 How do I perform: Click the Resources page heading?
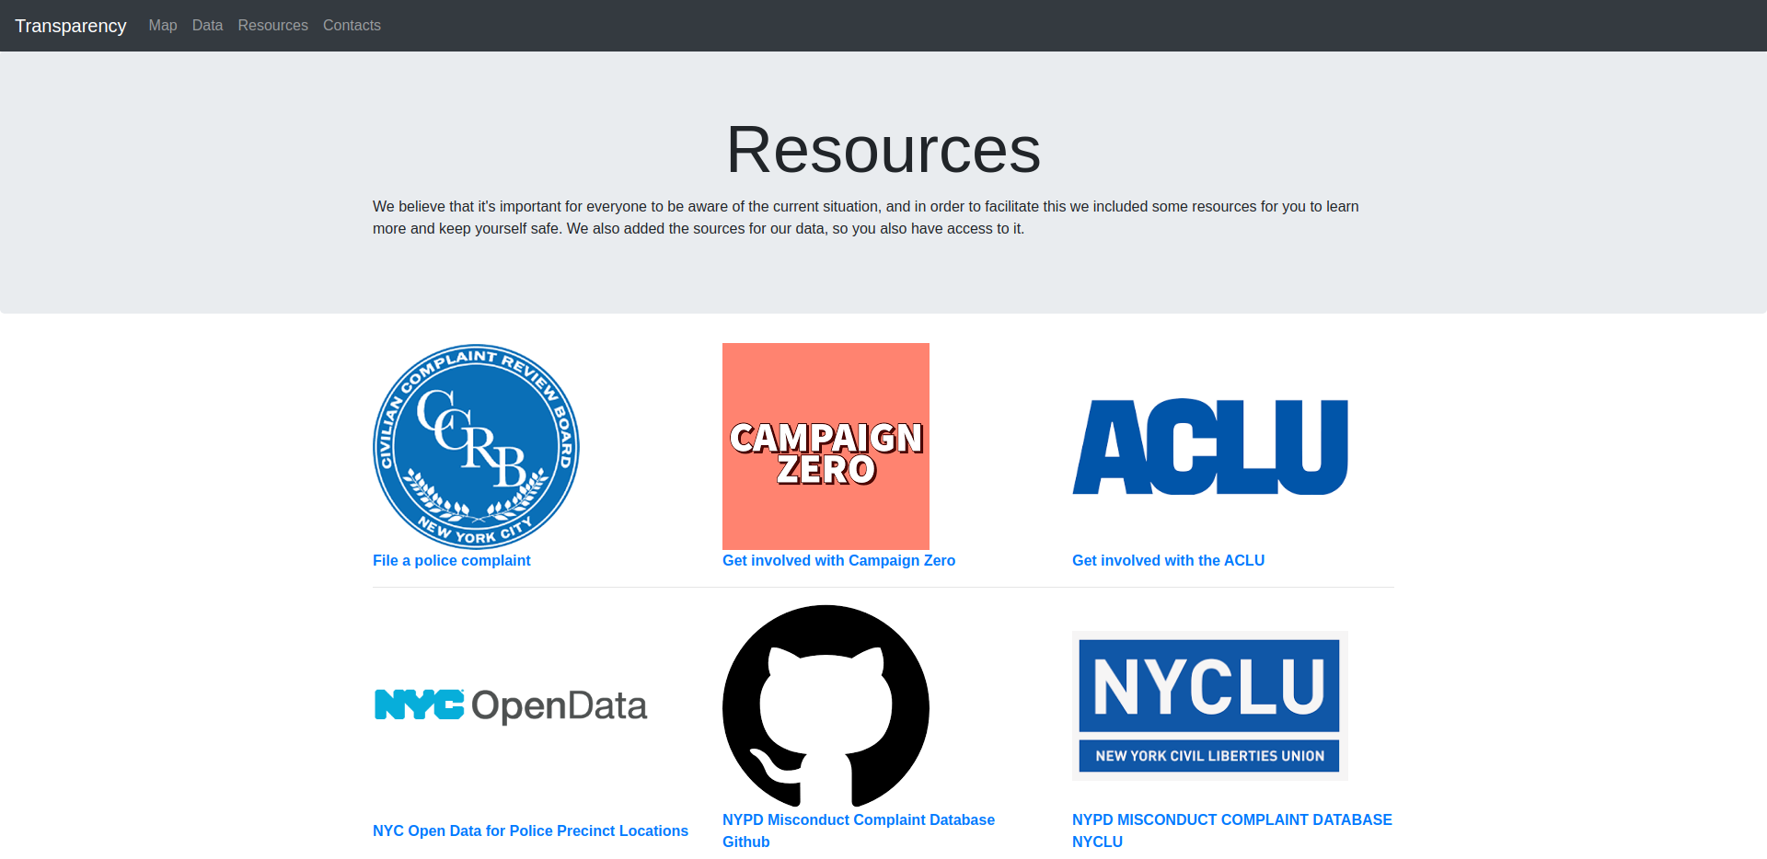883,150
